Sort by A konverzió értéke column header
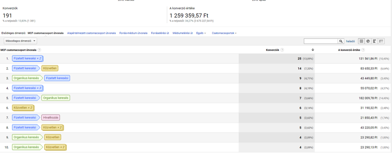This screenshot has width=392, height=153. tap(349, 50)
